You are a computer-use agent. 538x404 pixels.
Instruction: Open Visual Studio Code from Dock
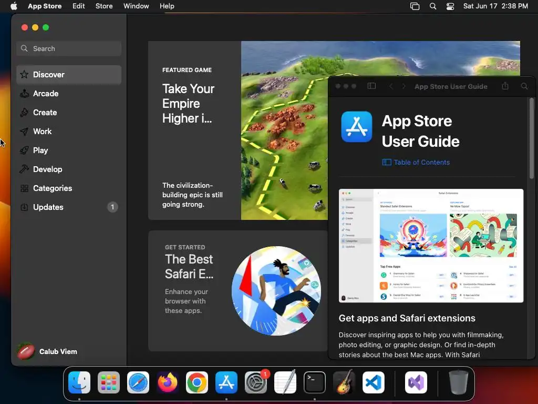point(374,382)
